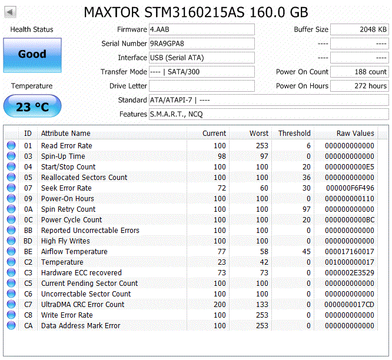Click the Power On Hours value field
The width and height of the screenshot is (392, 360).
pos(359,86)
